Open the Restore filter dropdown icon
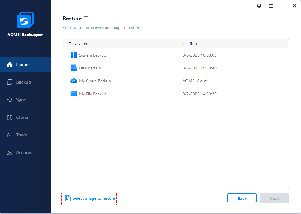This screenshot has height=214, width=301. pyautogui.click(x=86, y=18)
